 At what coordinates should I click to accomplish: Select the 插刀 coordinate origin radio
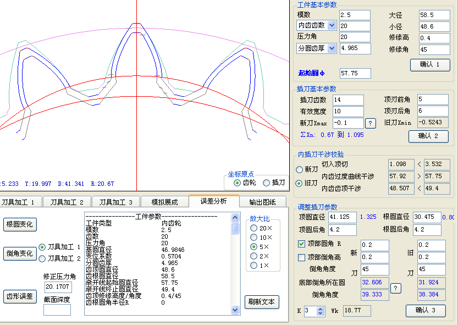pyautogui.click(x=266, y=183)
